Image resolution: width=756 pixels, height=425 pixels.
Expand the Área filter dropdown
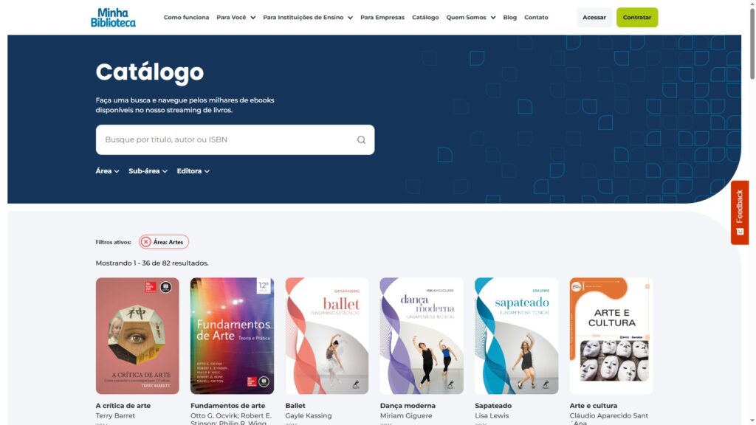[x=107, y=171]
